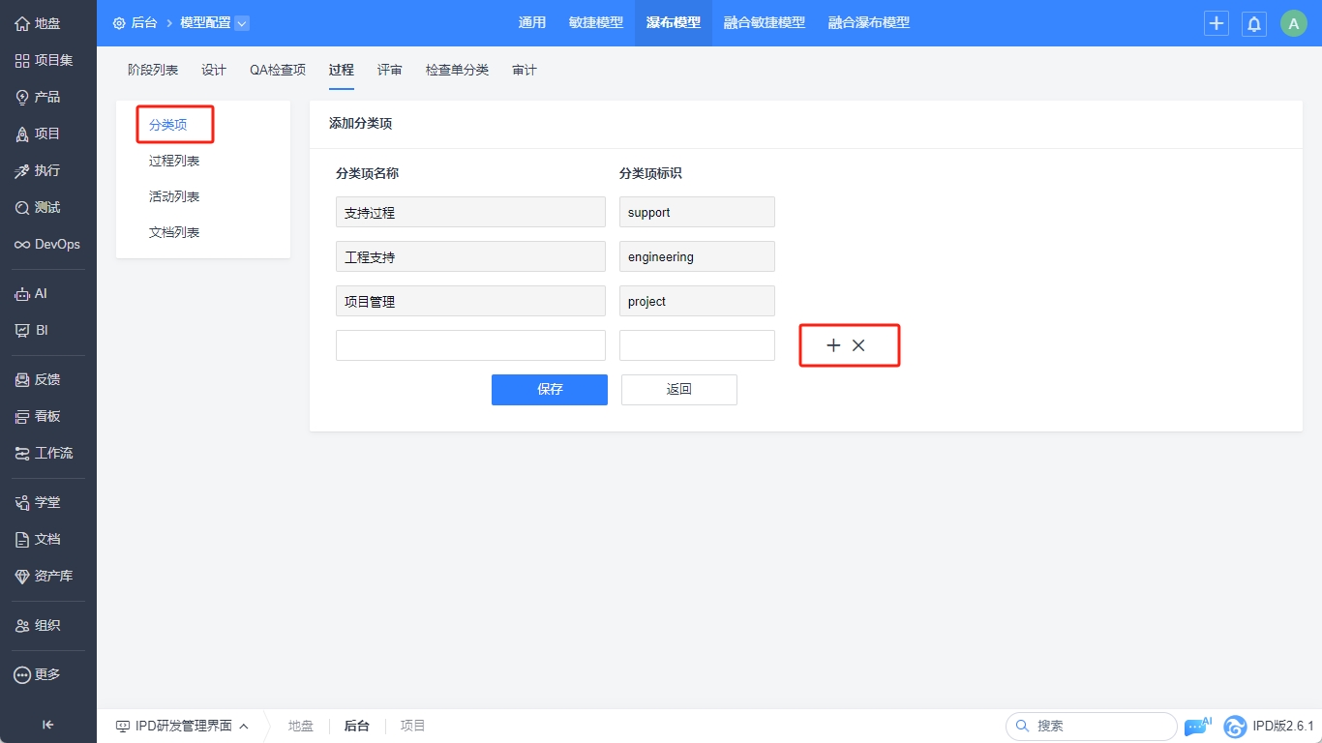Click 后台 in the bottom bar

pyautogui.click(x=357, y=726)
